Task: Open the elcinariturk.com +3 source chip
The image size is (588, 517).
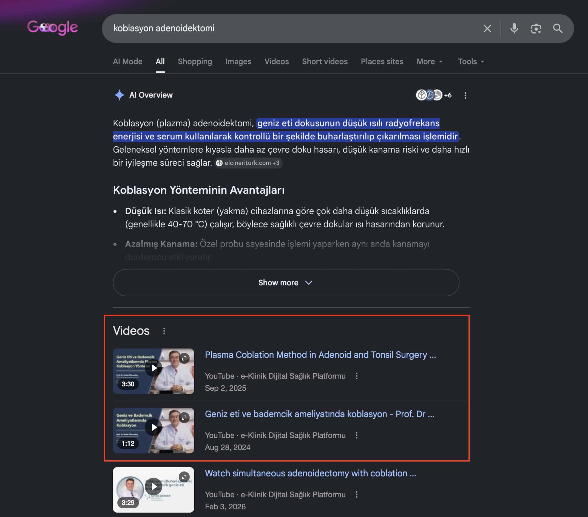Action: pyautogui.click(x=248, y=163)
